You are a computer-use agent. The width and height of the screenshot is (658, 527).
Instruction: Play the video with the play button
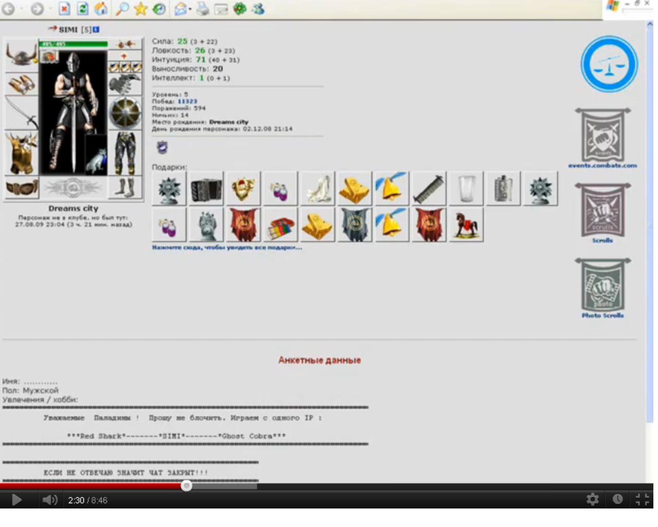16,500
